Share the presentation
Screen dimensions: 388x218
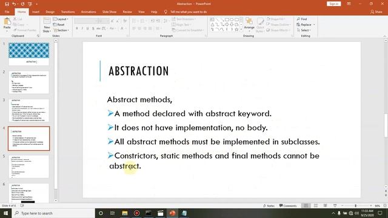click(376, 12)
